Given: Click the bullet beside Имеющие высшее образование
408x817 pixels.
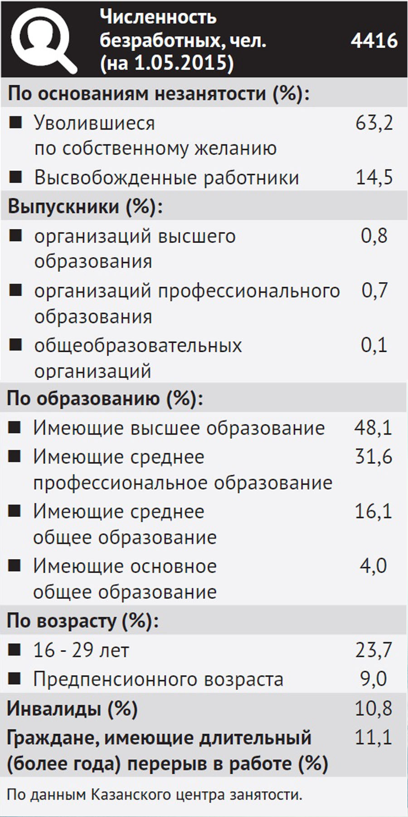Looking at the screenshot, I should (15, 428).
